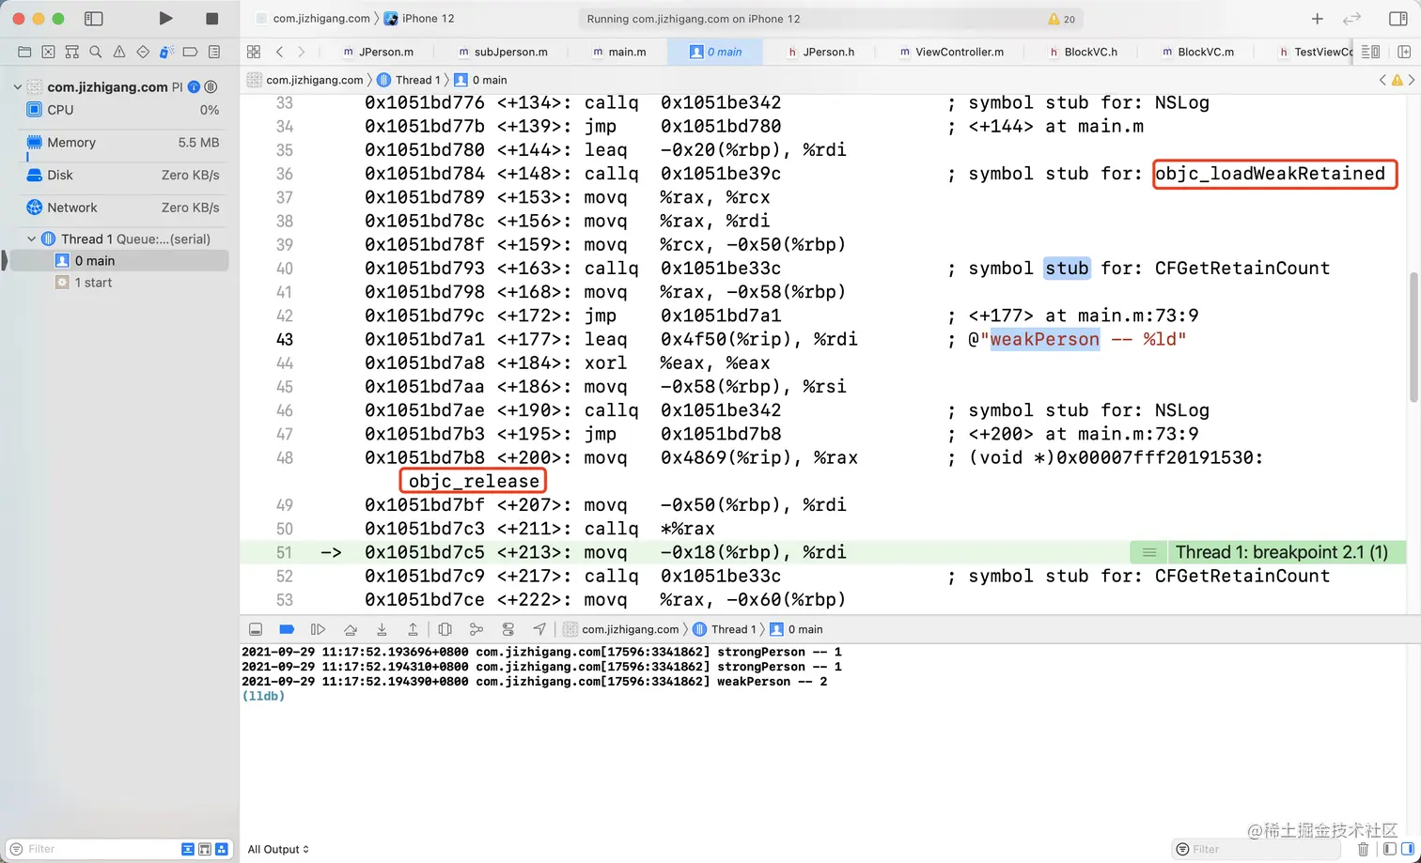Image resolution: width=1421 pixels, height=863 pixels.
Task: Open the Symbol navigator
Action: click(71, 52)
